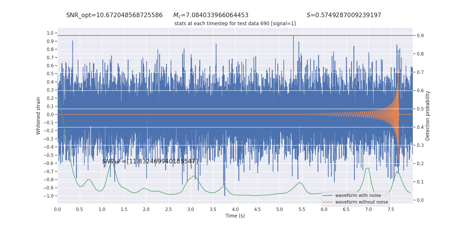Click the right axis tick label 0.2
This screenshot has height=229, width=459.
pyautogui.click(x=420, y=163)
